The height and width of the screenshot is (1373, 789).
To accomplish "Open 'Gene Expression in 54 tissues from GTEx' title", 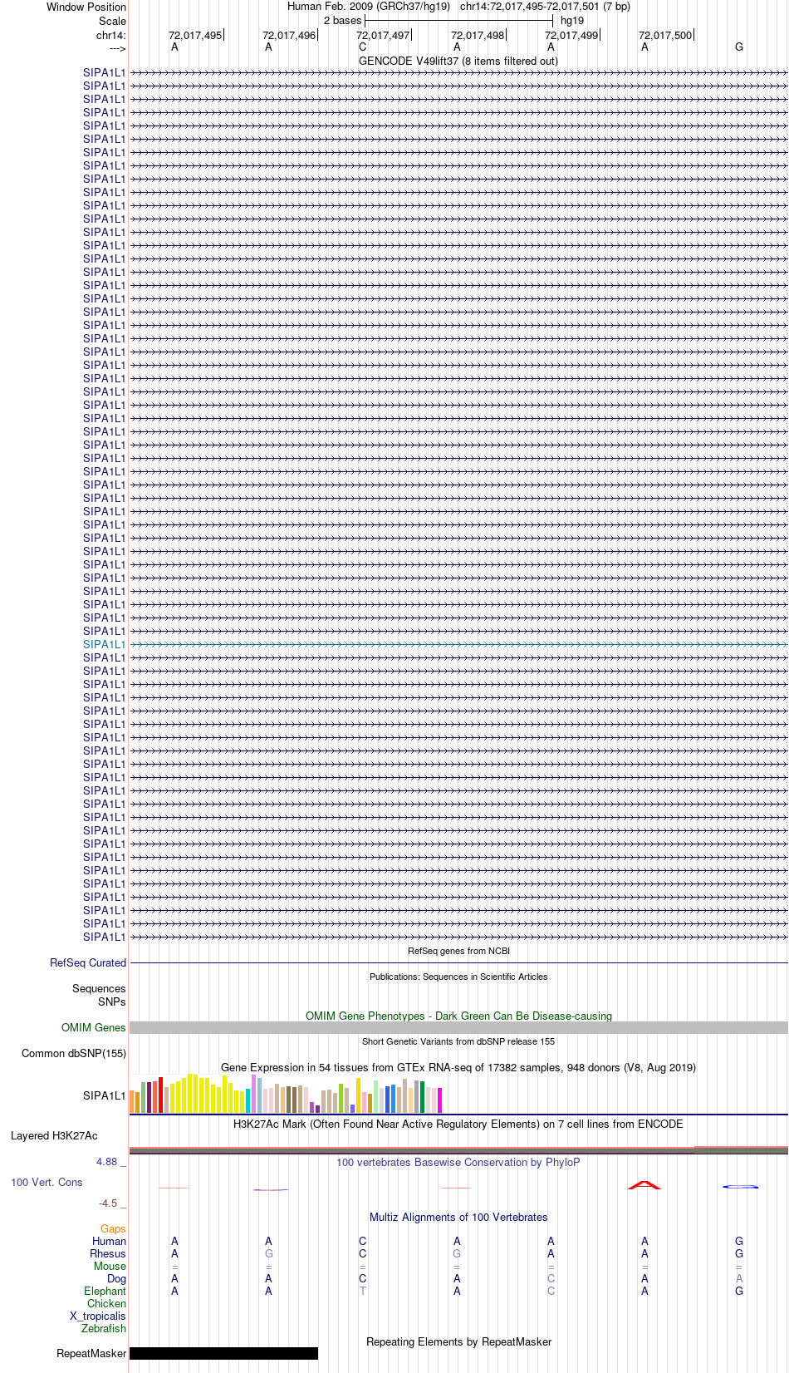I will tap(458, 1067).
